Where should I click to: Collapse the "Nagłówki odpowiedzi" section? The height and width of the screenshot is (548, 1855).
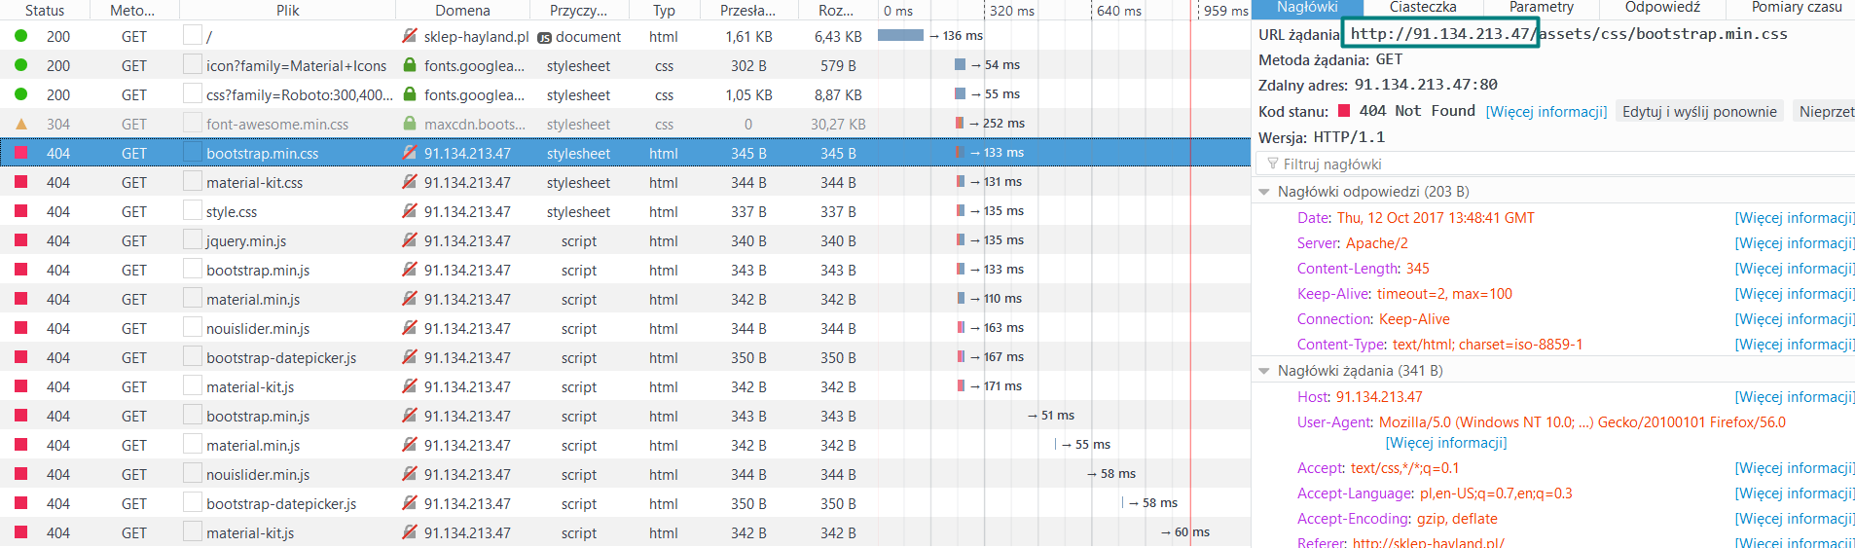1264,192
